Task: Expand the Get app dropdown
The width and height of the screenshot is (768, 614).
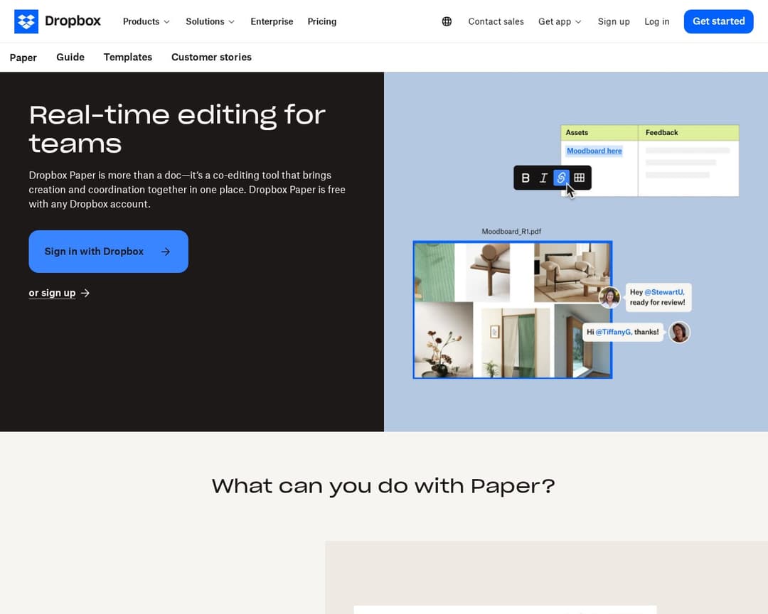Action: 560,21
